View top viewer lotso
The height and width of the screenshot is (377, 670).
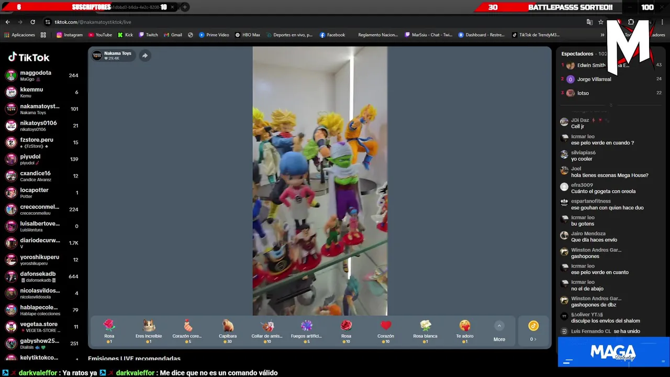[583, 93]
